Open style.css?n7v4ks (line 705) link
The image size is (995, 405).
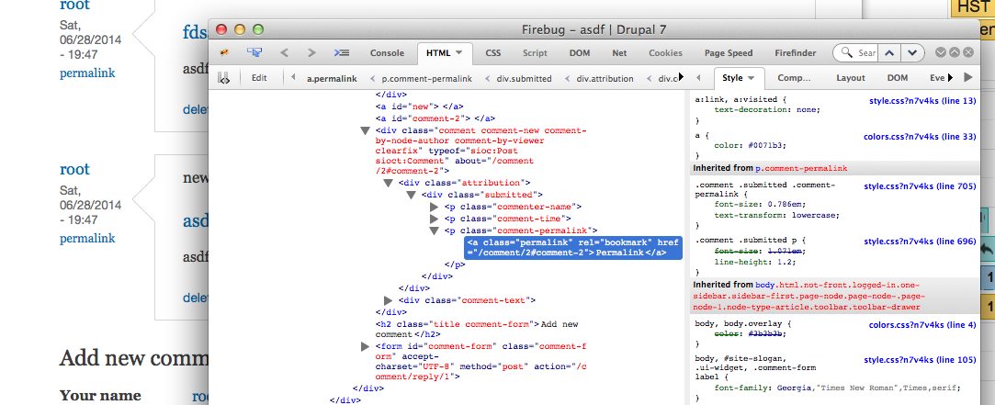pyautogui.click(x=920, y=186)
